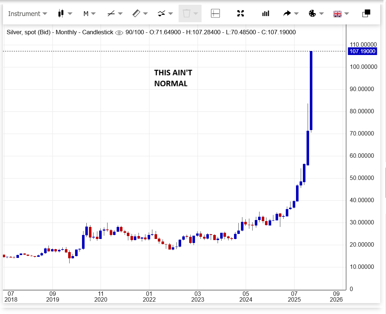Open the color palette theme icon
This screenshot has width=386, height=314.
click(x=312, y=13)
